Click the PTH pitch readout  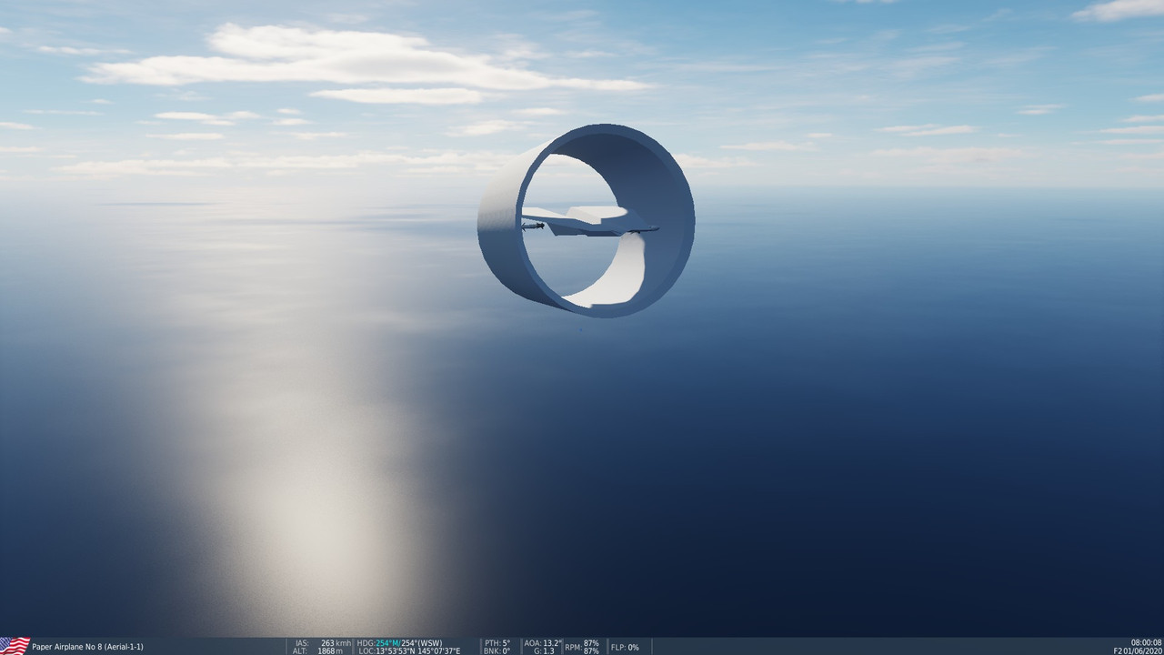click(496, 641)
